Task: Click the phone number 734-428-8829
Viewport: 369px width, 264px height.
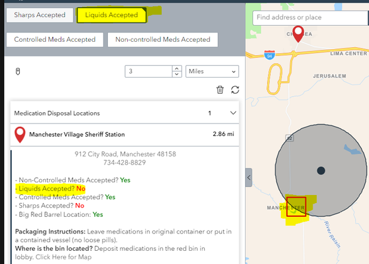Action: tap(125, 163)
